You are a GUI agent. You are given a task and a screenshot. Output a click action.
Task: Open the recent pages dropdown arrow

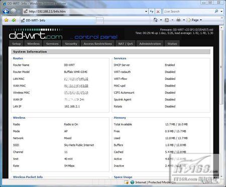[x=19, y=12]
